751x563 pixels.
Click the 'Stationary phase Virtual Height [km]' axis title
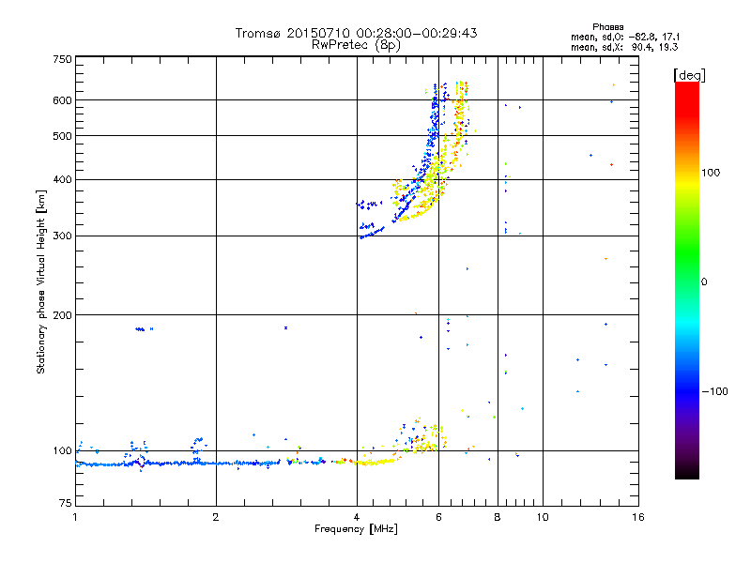point(41,281)
